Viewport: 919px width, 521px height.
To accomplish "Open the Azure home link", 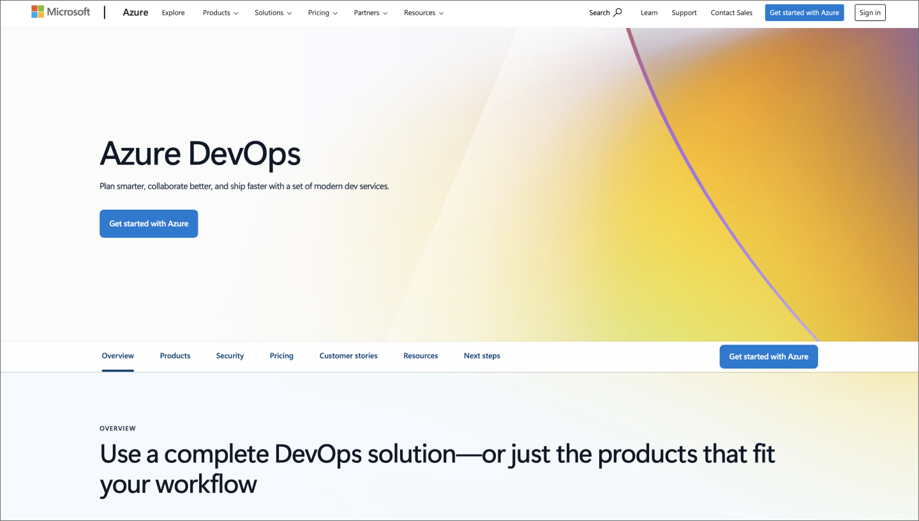I will pyautogui.click(x=135, y=12).
